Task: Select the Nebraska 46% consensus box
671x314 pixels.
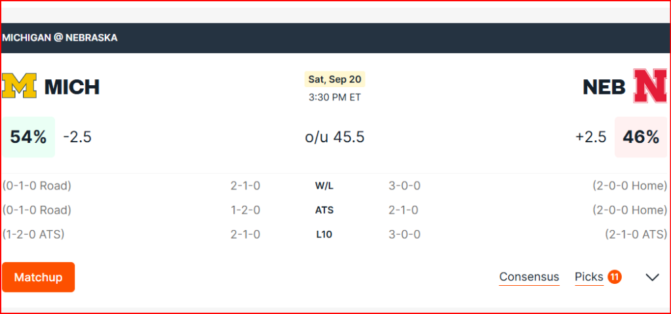Action: 641,137
